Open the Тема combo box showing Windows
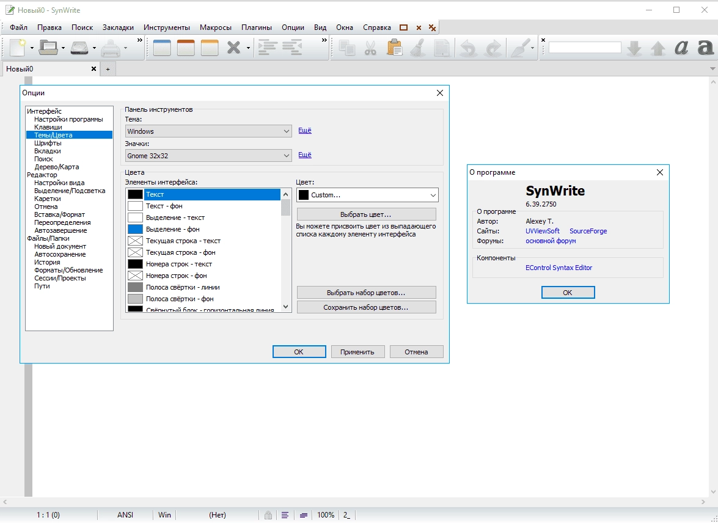The image size is (718, 523). [208, 131]
